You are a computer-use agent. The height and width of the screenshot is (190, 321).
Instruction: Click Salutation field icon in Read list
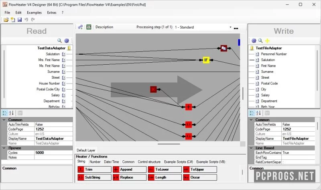(64, 54)
